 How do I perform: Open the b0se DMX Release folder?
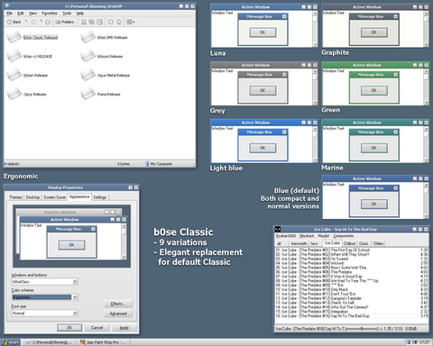105,37
